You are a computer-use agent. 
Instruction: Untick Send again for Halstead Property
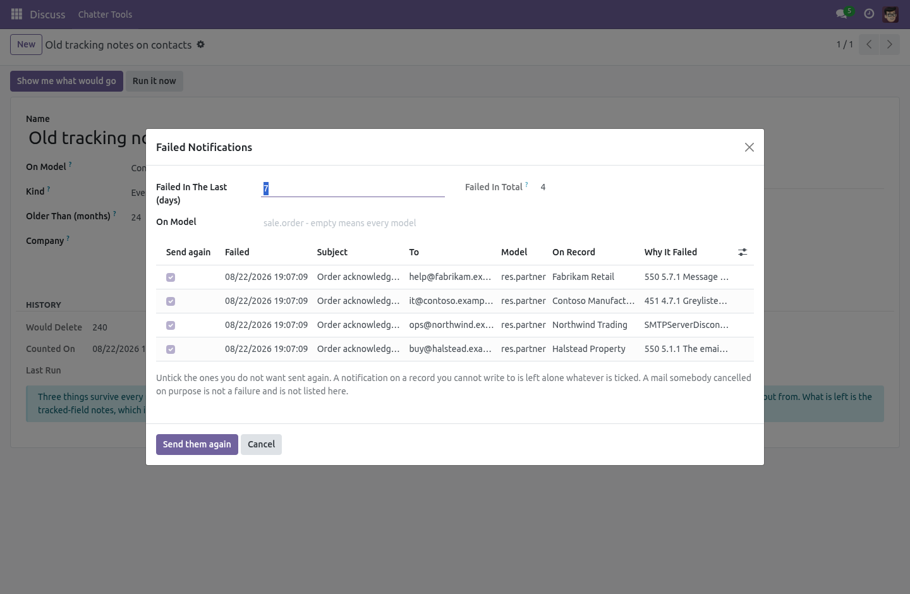point(171,349)
